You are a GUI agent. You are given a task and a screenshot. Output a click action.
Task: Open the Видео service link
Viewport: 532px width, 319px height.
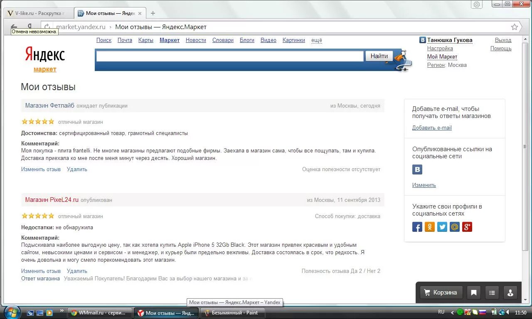[x=268, y=40]
